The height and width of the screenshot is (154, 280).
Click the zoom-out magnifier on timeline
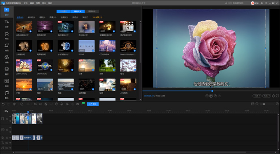tap(257, 104)
